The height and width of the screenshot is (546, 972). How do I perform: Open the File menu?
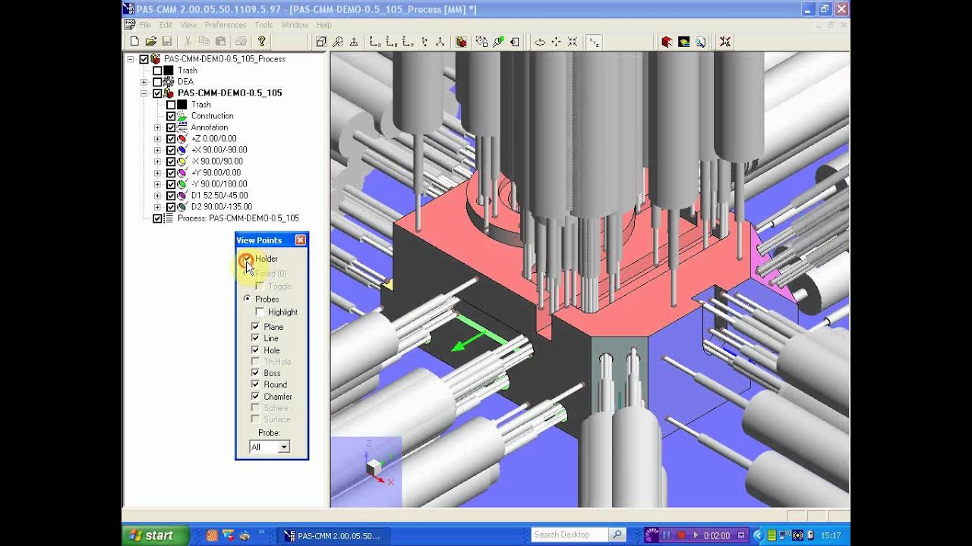tap(145, 25)
